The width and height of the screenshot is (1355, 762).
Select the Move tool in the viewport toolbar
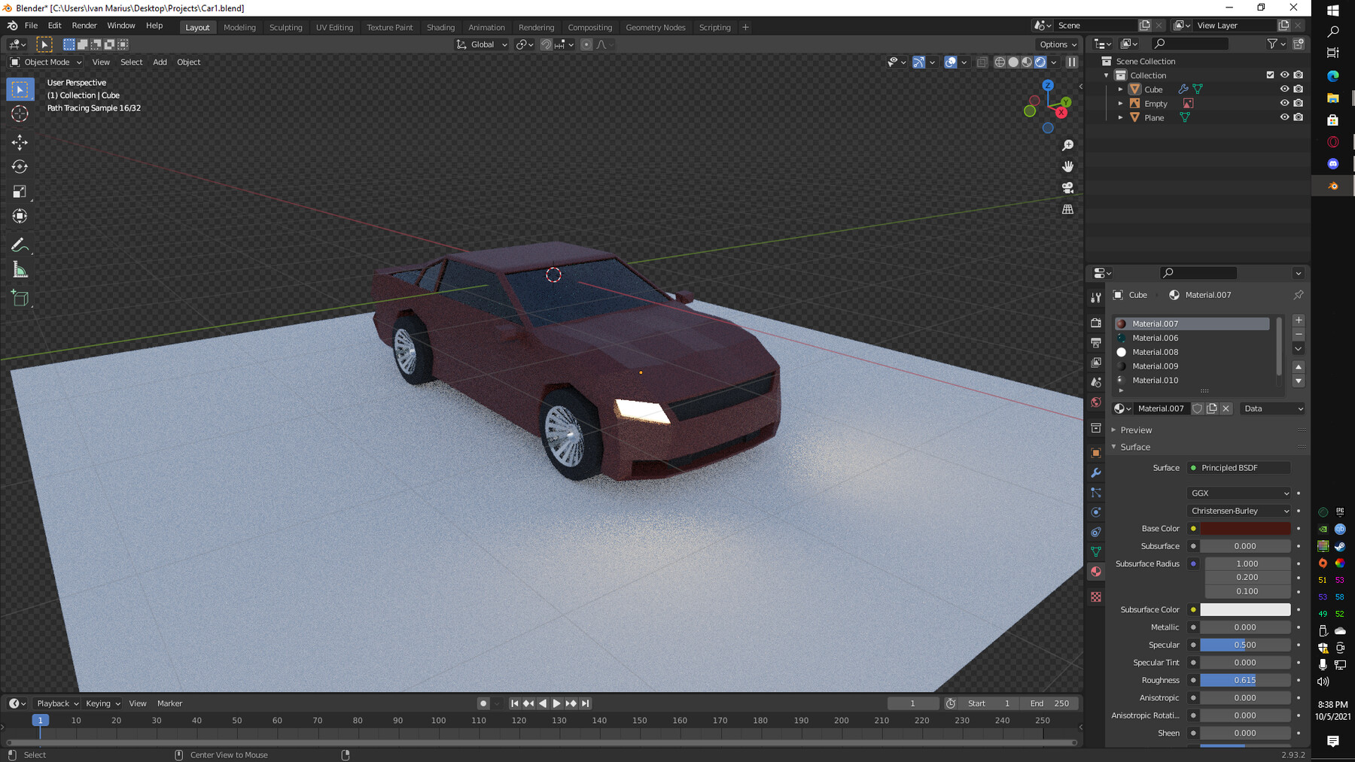coord(20,141)
